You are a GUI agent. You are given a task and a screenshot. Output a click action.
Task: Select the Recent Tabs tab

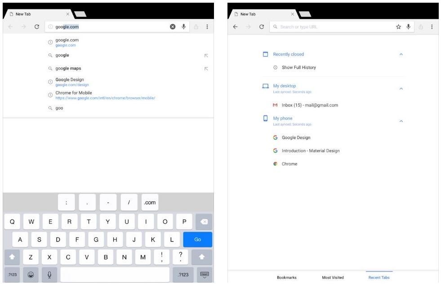point(379,278)
